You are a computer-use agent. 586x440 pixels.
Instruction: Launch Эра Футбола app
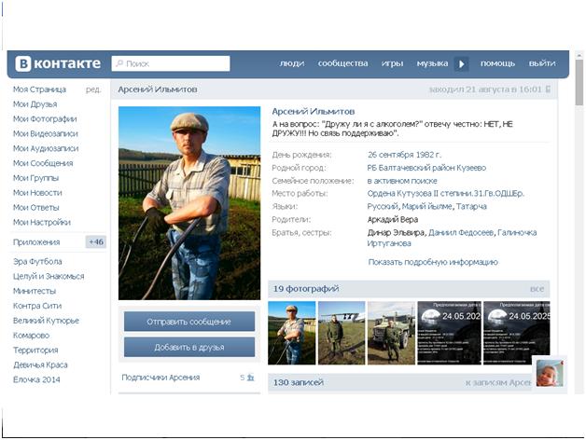[37, 261]
